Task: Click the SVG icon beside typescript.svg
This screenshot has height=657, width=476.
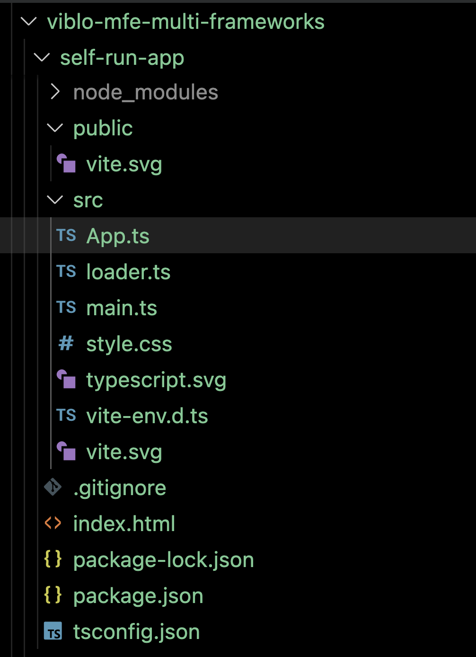Action: [x=66, y=380]
